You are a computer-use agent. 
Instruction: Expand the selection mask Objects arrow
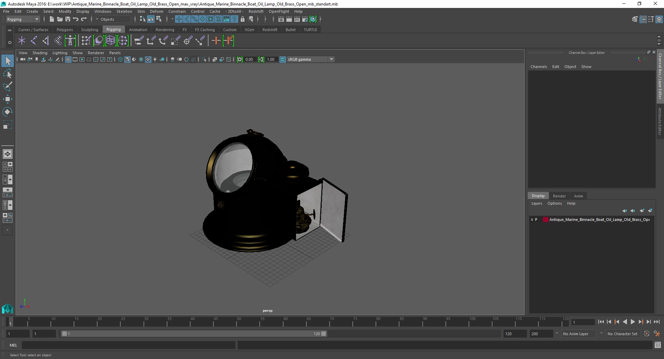click(x=97, y=19)
